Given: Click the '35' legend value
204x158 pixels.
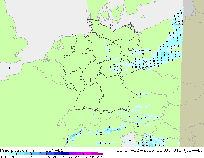Looking at the screenshot, I should coord(77,157).
